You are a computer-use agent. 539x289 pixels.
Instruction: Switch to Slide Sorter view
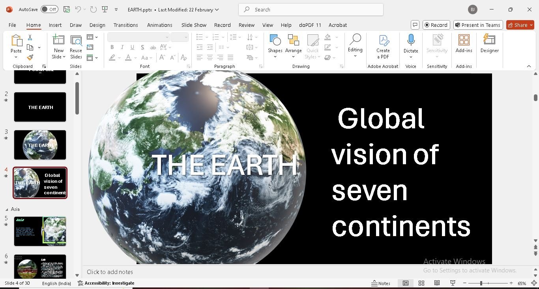(x=421, y=283)
